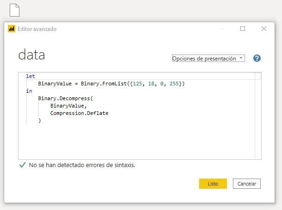Click Compression.Deflate in the code

coord(79,113)
